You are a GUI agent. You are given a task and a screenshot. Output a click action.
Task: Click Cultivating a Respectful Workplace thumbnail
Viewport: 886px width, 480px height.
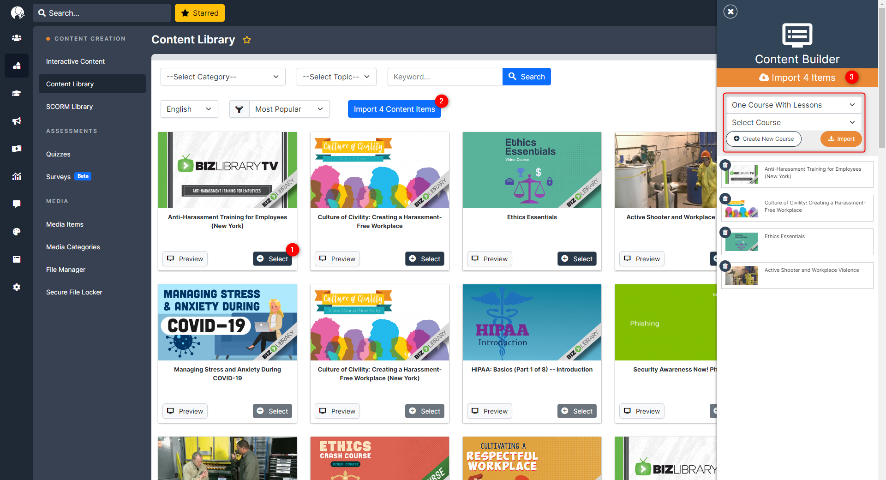(532, 458)
